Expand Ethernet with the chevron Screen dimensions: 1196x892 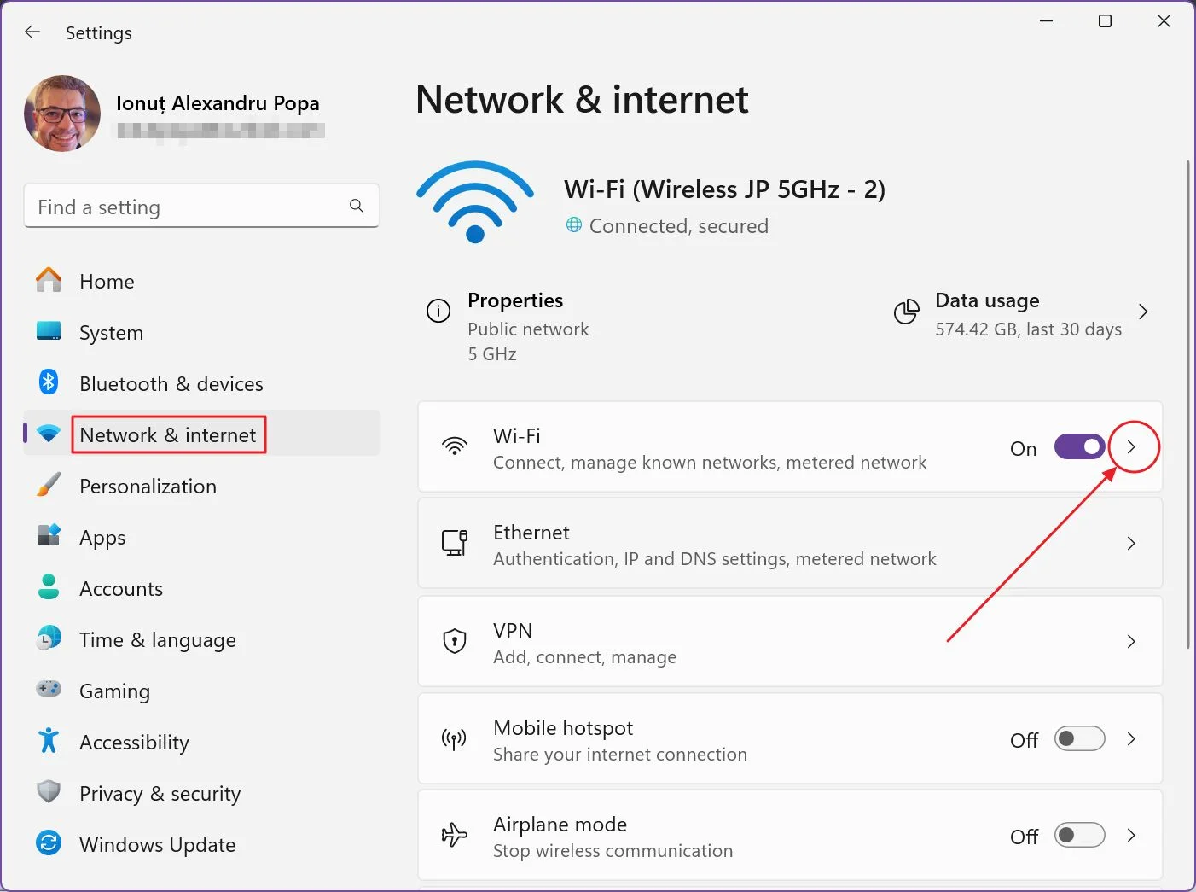1131,544
